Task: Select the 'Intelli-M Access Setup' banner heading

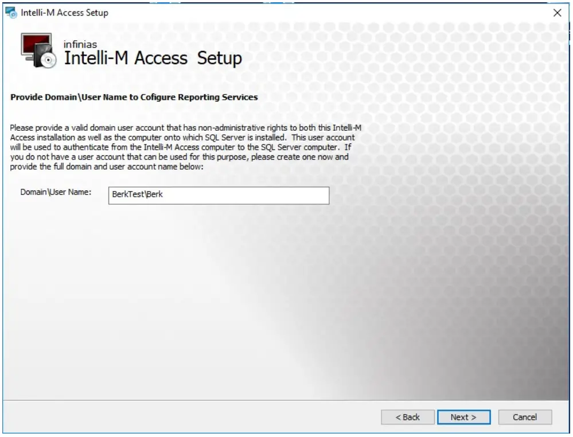Action: coord(153,58)
